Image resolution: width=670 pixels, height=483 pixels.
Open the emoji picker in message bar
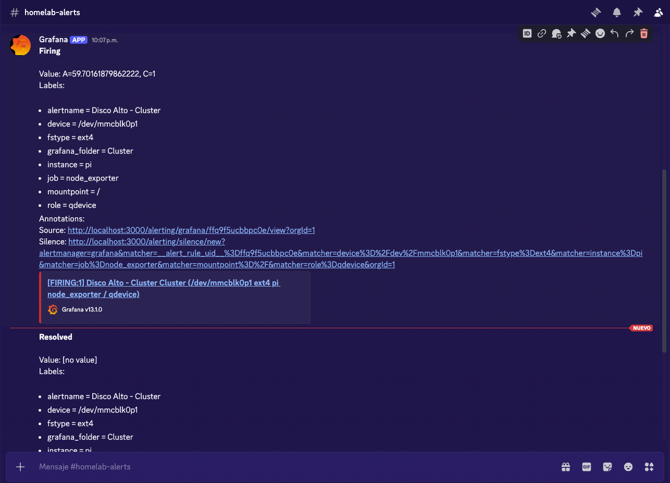click(628, 467)
